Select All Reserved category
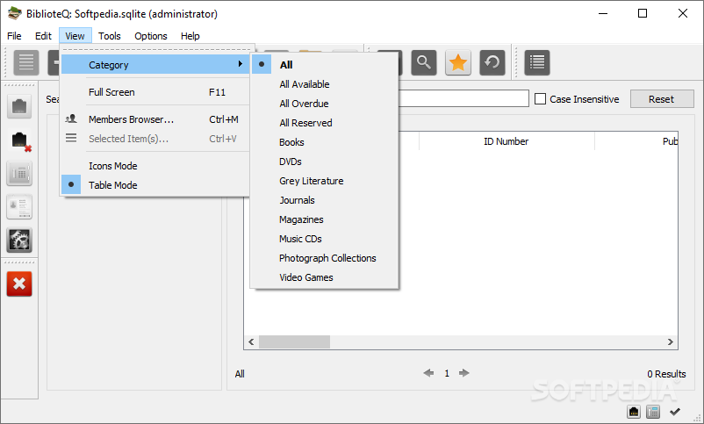The image size is (704, 424). click(x=324, y=123)
